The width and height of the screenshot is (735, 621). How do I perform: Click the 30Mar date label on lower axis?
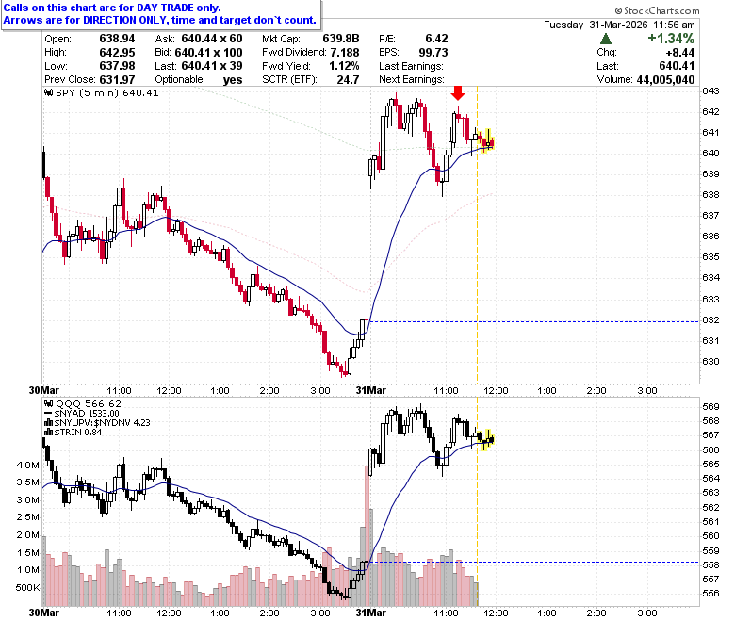pyautogui.click(x=44, y=613)
